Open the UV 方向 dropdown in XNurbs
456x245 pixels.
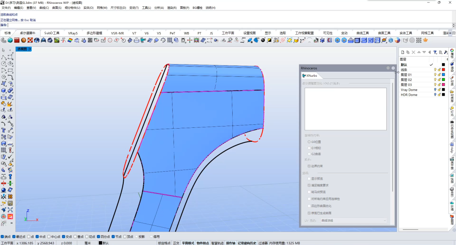click(x=354, y=221)
